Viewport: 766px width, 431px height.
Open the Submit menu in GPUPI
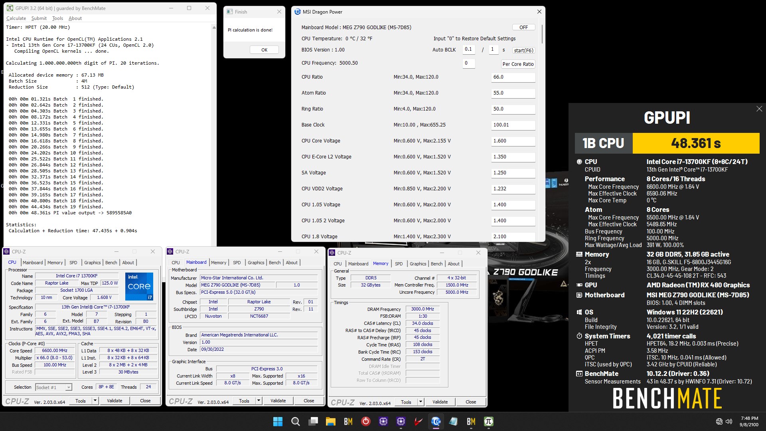(39, 18)
